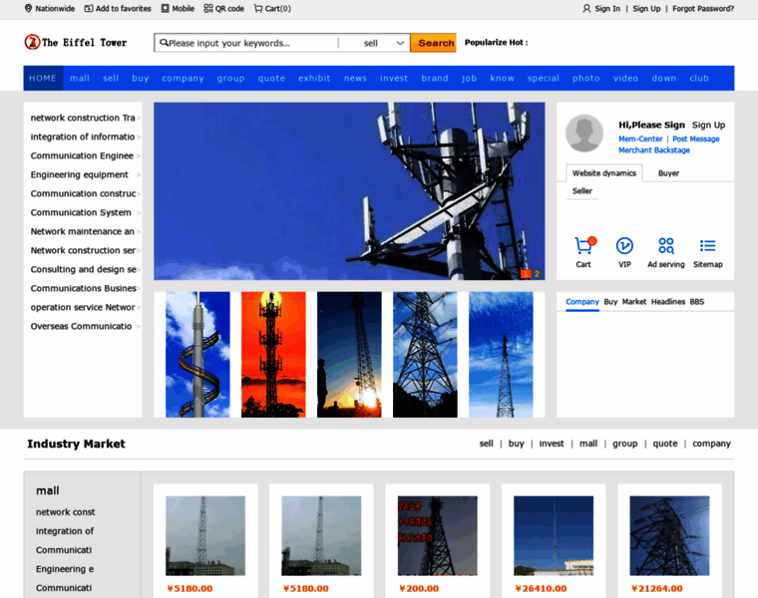The width and height of the screenshot is (758, 598).
Task: Open the company navigation item
Action: coord(183,78)
